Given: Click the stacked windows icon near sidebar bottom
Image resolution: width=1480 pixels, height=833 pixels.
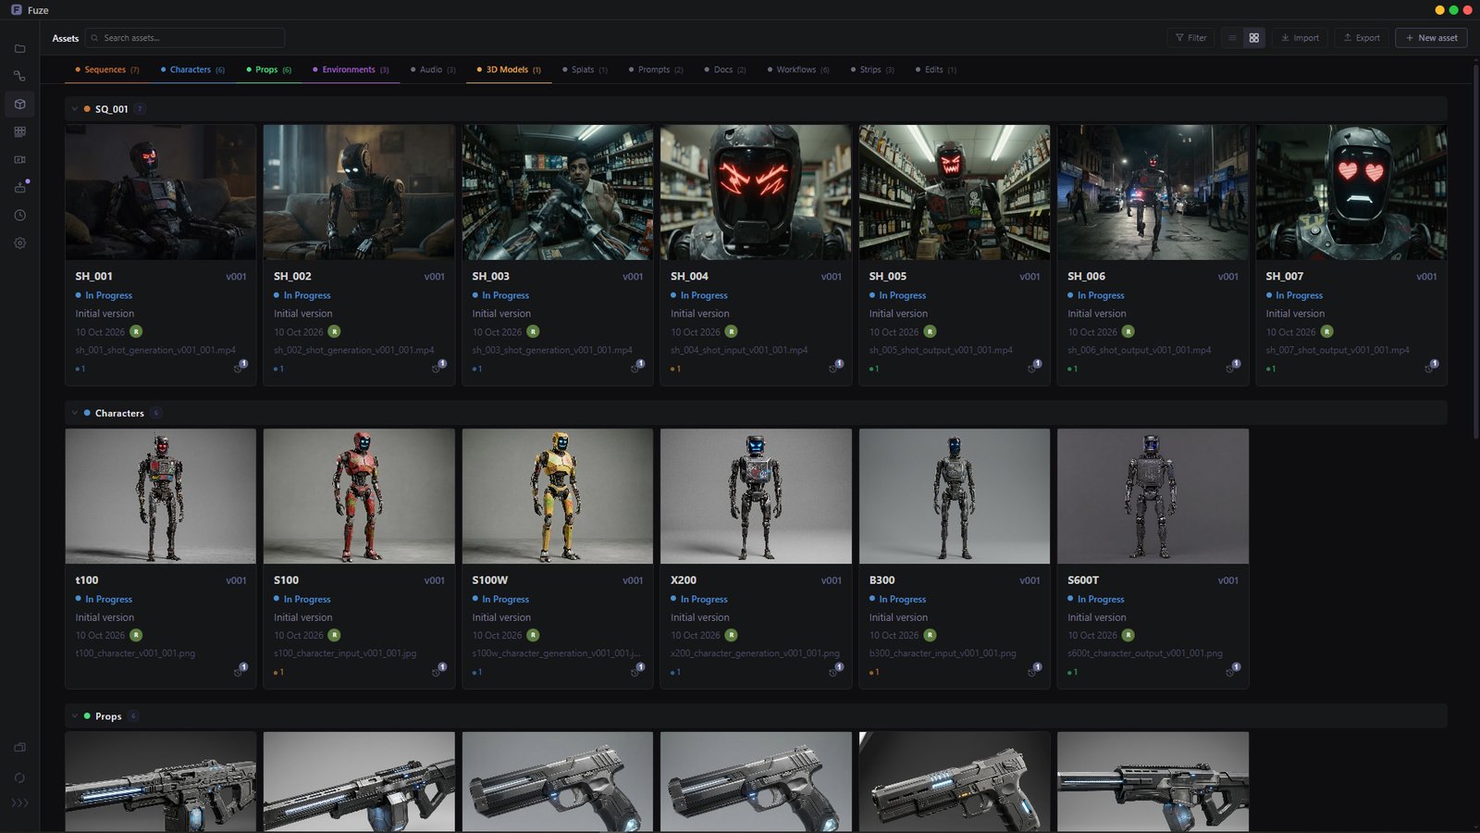Looking at the screenshot, I should click(x=19, y=748).
